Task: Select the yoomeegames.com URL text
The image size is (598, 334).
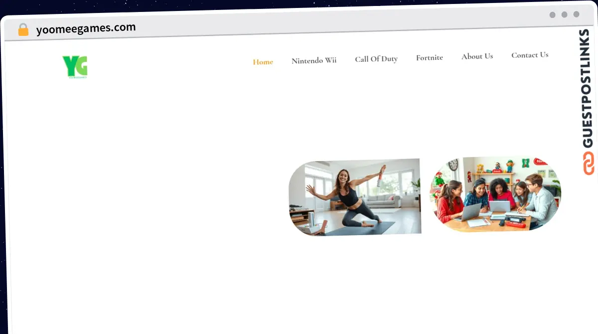Action: tap(86, 29)
